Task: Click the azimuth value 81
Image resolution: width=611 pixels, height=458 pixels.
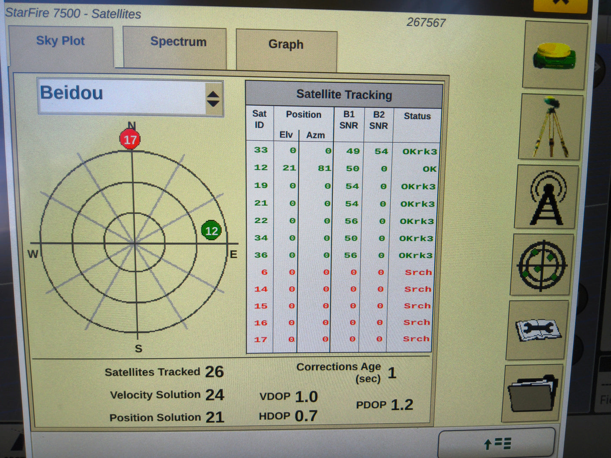Action: point(324,168)
